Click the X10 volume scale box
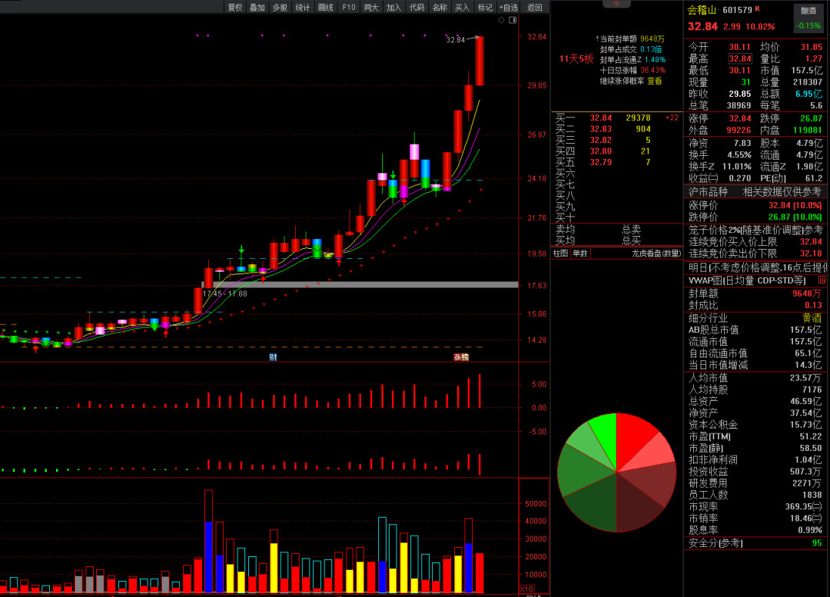The height and width of the screenshot is (597, 830). pyautogui.click(x=526, y=589)
